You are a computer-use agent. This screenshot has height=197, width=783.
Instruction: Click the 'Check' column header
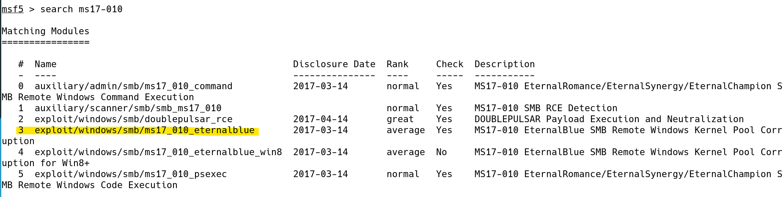[x=450, y=64]
